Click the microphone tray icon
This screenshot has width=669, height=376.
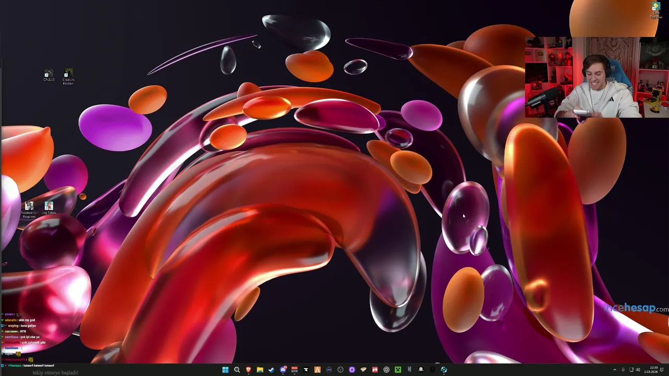point(623,370)
